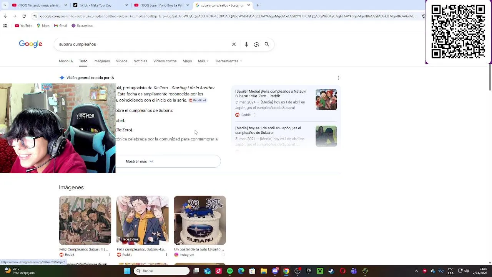Show hidden system tray icons chevron

point(416,271)
